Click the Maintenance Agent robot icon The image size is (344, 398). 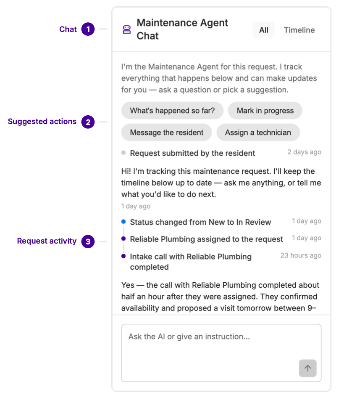coord(126,29)
